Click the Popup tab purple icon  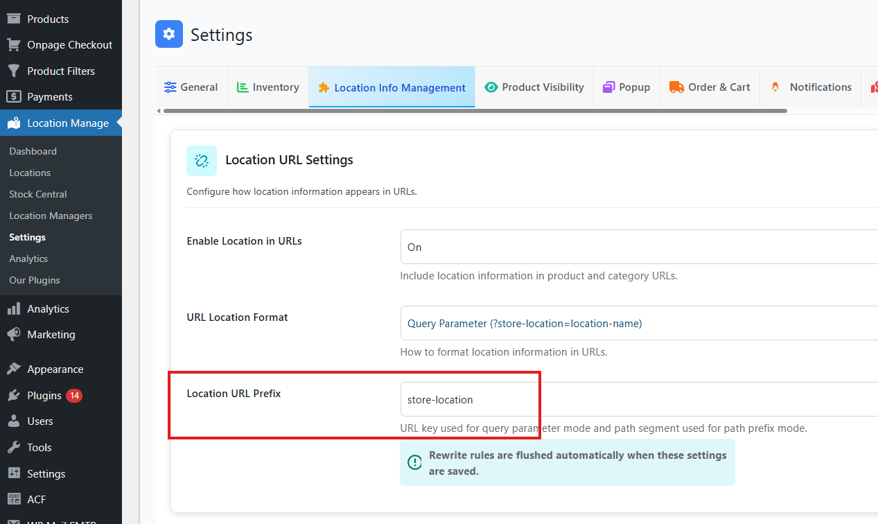(609, 87)
